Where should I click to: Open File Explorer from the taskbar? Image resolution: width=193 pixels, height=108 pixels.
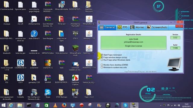click(x=20, y=105)
